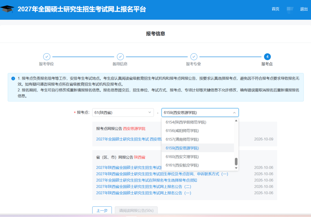Choose 6161(西安航空学院) option

pos(198,165)
